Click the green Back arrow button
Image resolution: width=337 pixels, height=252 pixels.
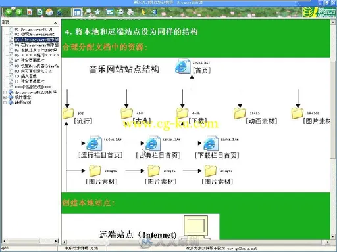pos(9,12)
